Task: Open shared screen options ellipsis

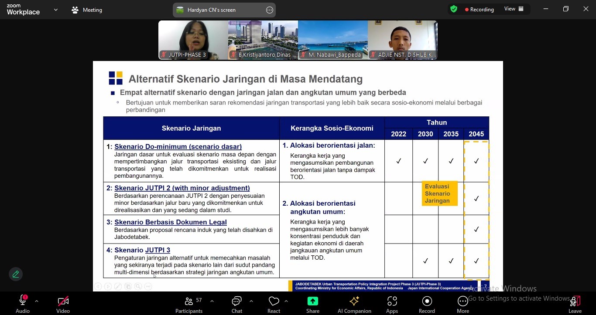Action: pos(270,10)
